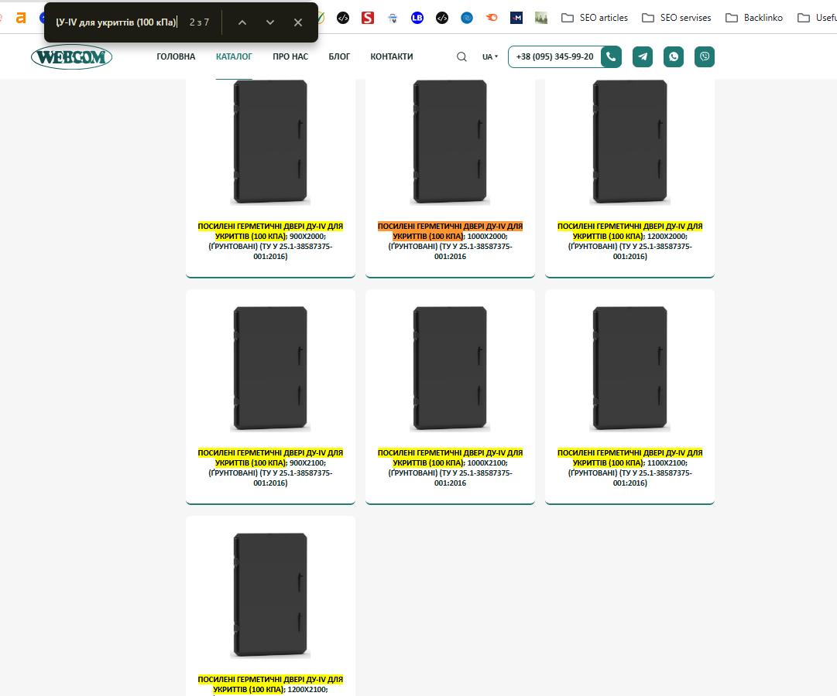
Task: Open the blue LB bookmark icon
Action: point(417,18)
